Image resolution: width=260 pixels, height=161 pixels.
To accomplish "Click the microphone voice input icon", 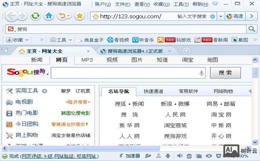I will click(202, 73).
